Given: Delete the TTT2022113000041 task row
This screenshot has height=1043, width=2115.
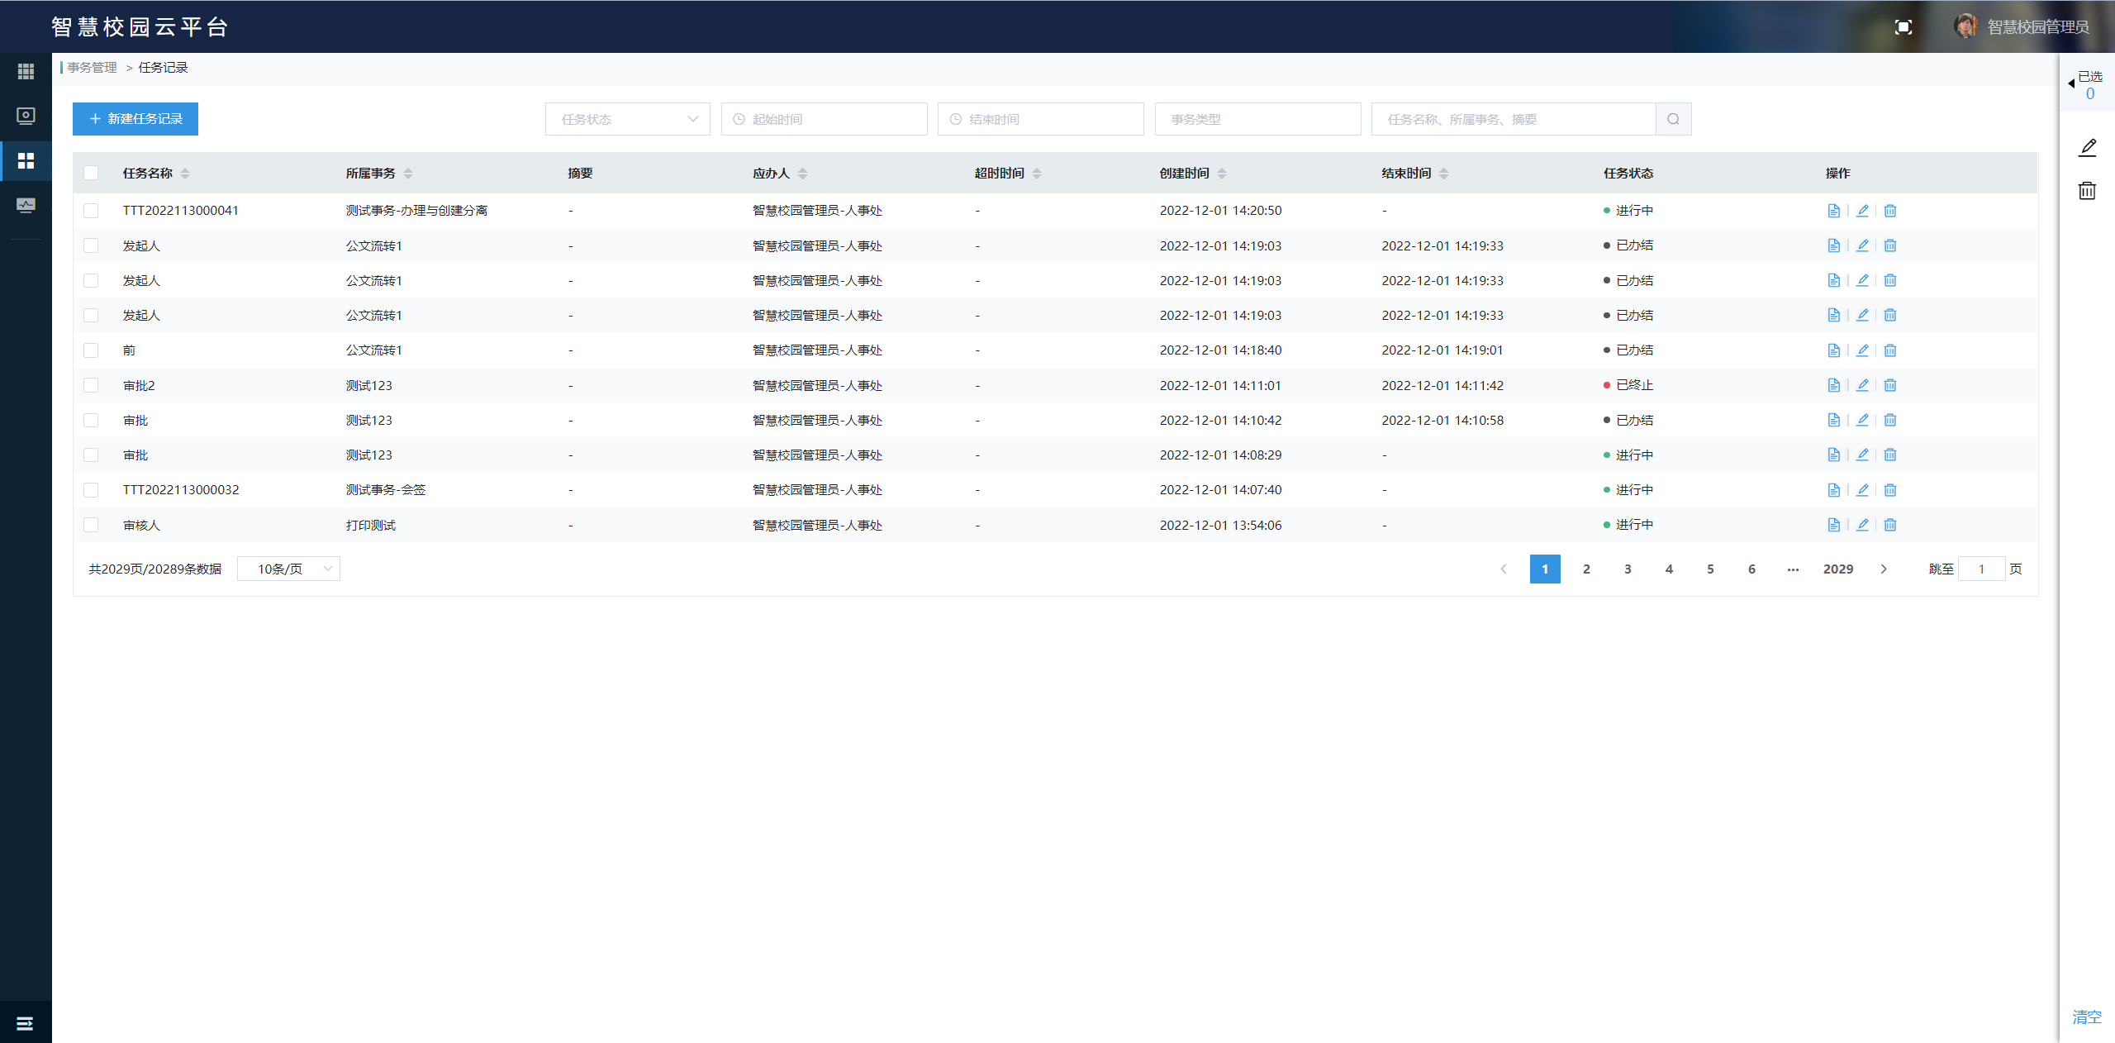Looking at the screenshot, I should coord(1890,211).
